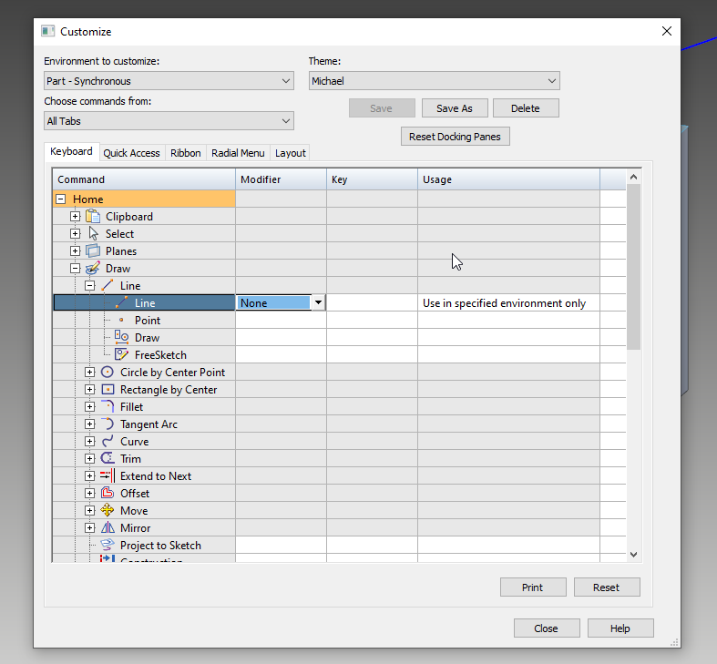
Task: Click the scrollbar down arrow
Action: coord(633,555)
